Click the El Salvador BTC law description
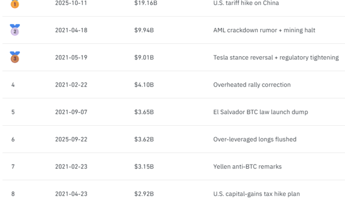 tap(260, 112)
